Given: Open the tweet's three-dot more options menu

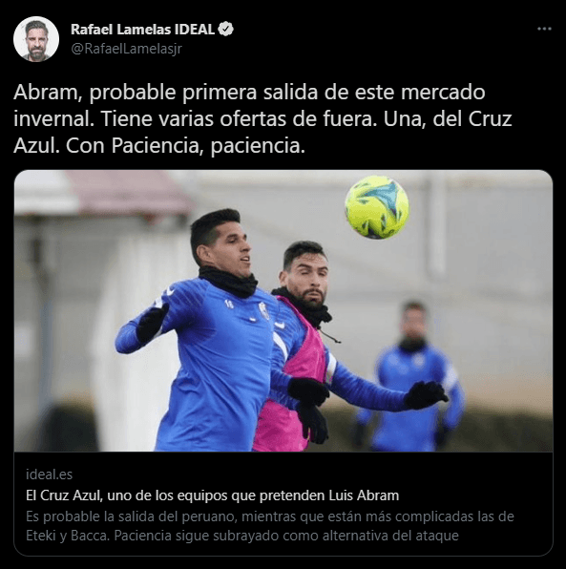Looking at the screenshot, I should pyautogui.click(x=544, y=29).
